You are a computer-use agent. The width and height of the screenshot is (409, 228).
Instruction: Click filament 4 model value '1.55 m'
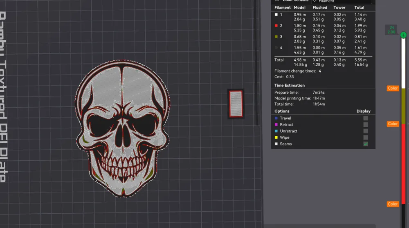tap(300, 48)
